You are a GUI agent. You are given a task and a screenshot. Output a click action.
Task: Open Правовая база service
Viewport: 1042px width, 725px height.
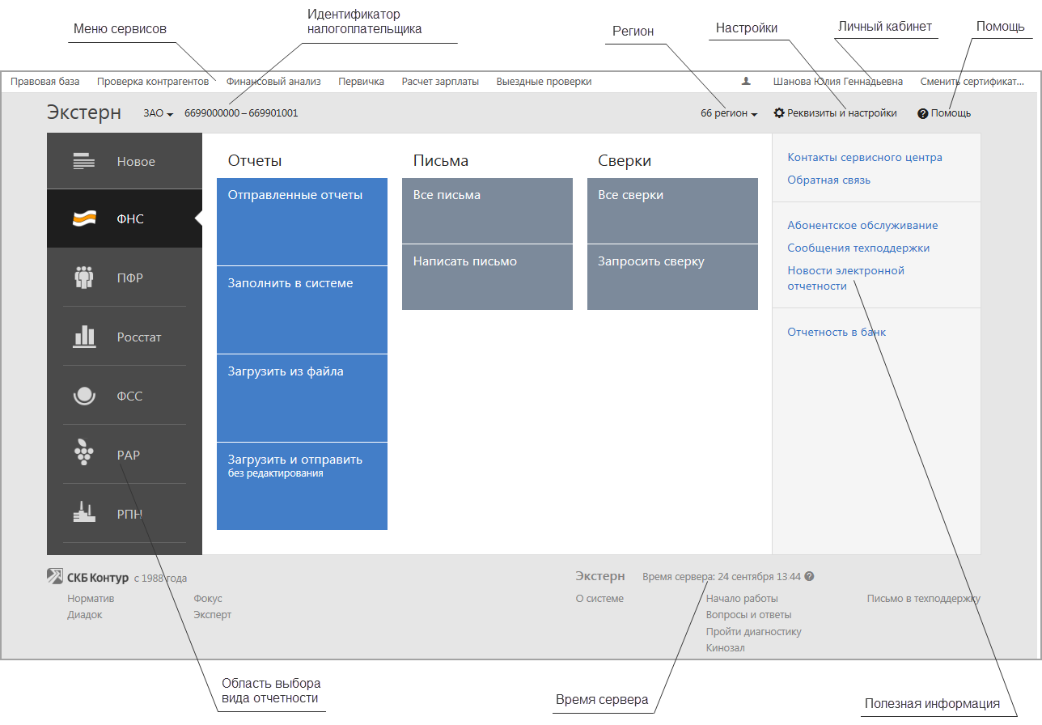click(45, 82)
